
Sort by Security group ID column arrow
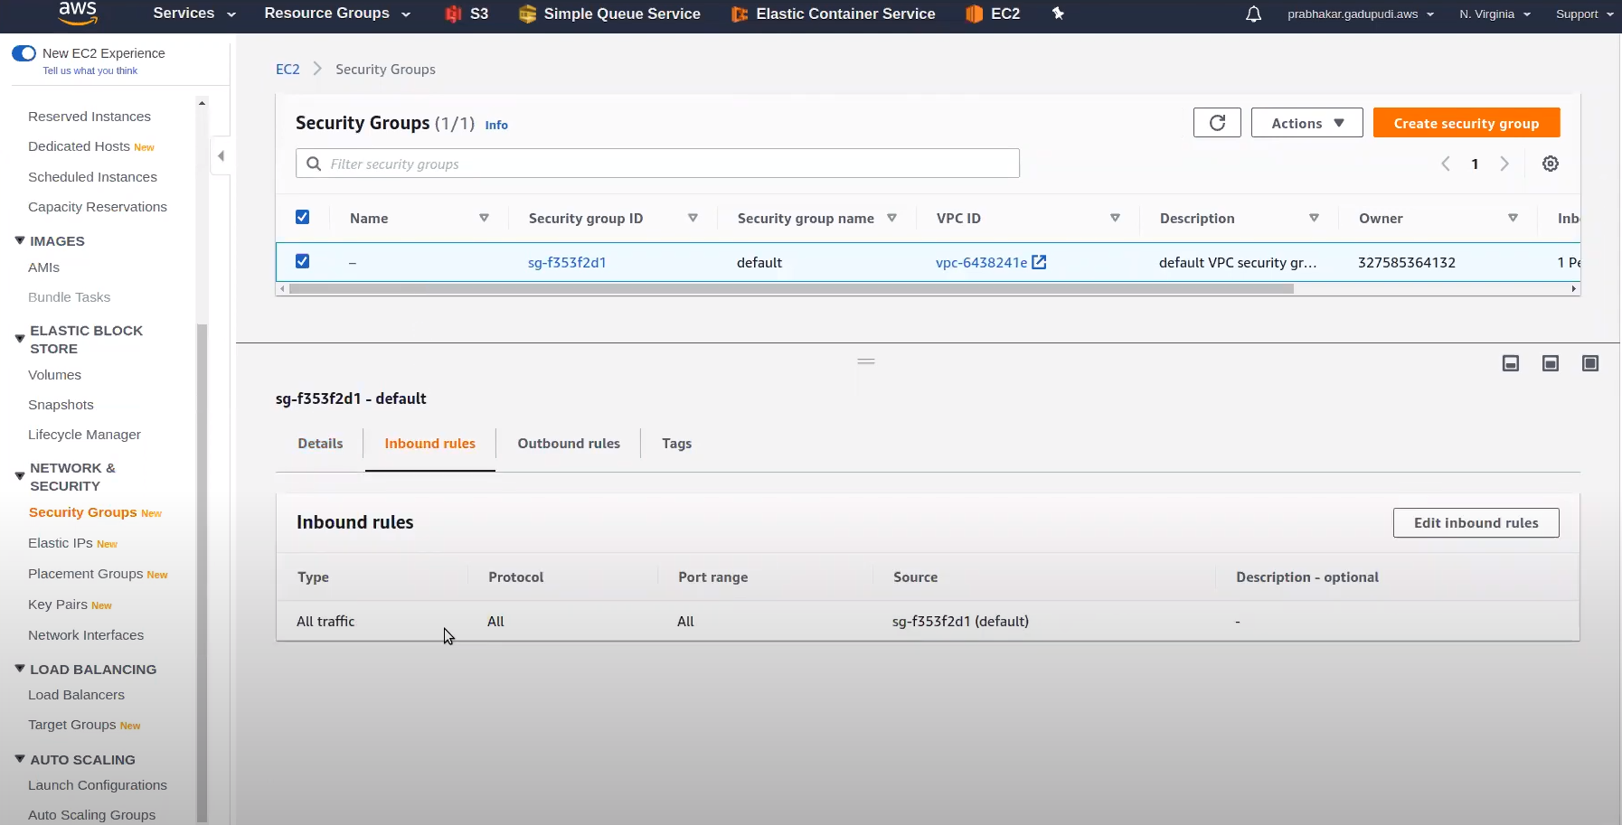point(693,218)
